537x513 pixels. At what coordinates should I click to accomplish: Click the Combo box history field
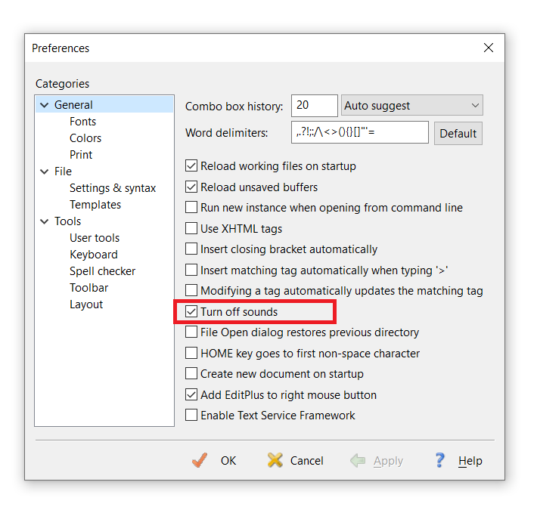tap(314, 106)
